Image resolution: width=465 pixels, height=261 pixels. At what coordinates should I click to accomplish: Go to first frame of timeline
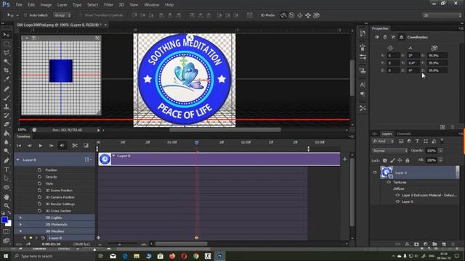coord(19,145)
